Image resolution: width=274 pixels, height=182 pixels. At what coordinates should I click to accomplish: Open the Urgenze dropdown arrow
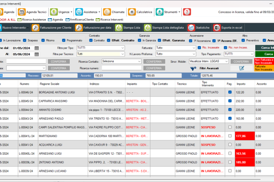pyautogui.click(x=71, y=12)
